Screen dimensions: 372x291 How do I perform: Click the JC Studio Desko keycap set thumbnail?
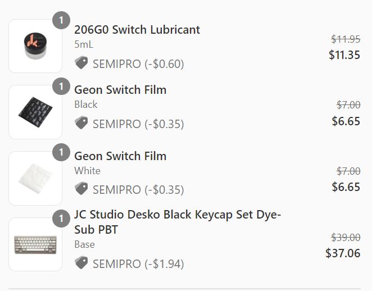(35, 244)
